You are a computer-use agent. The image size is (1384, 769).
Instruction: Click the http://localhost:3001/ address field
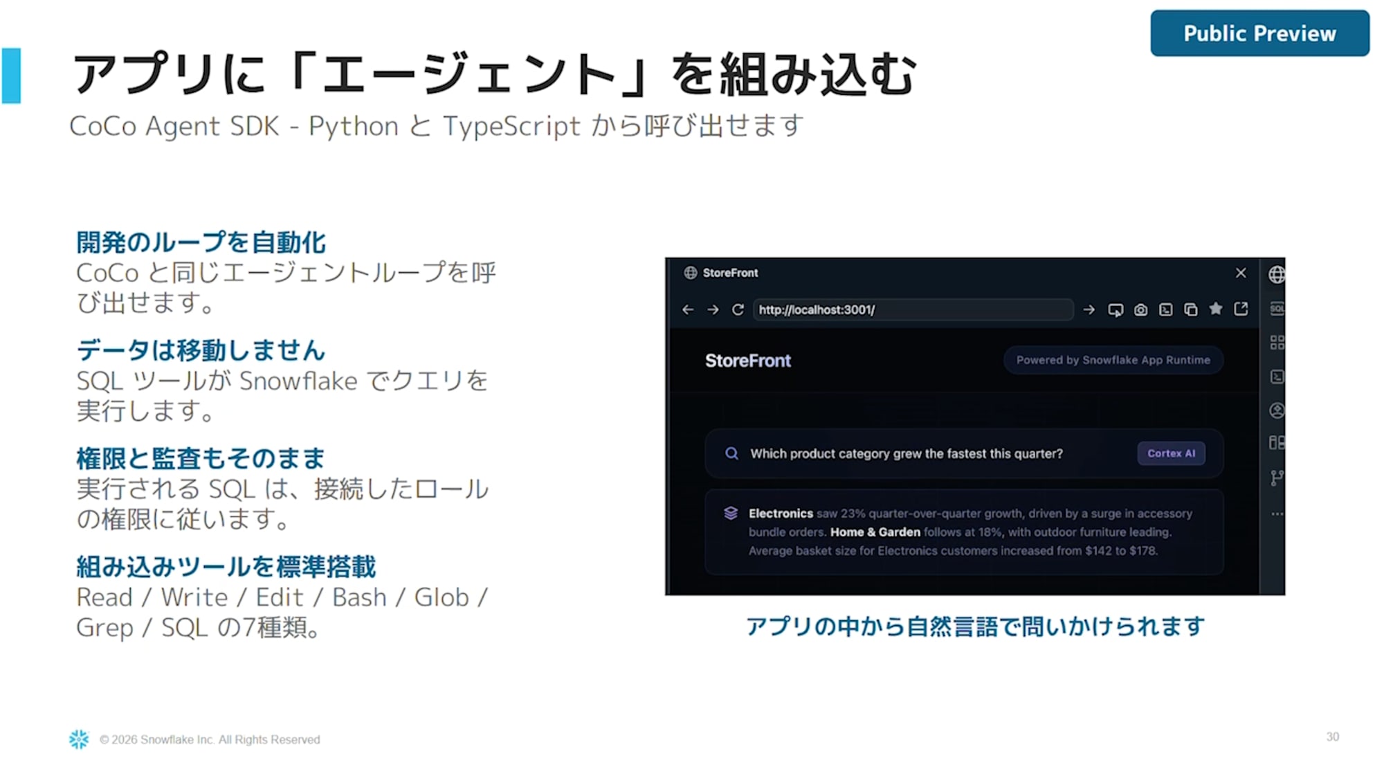tap(913, 309)
